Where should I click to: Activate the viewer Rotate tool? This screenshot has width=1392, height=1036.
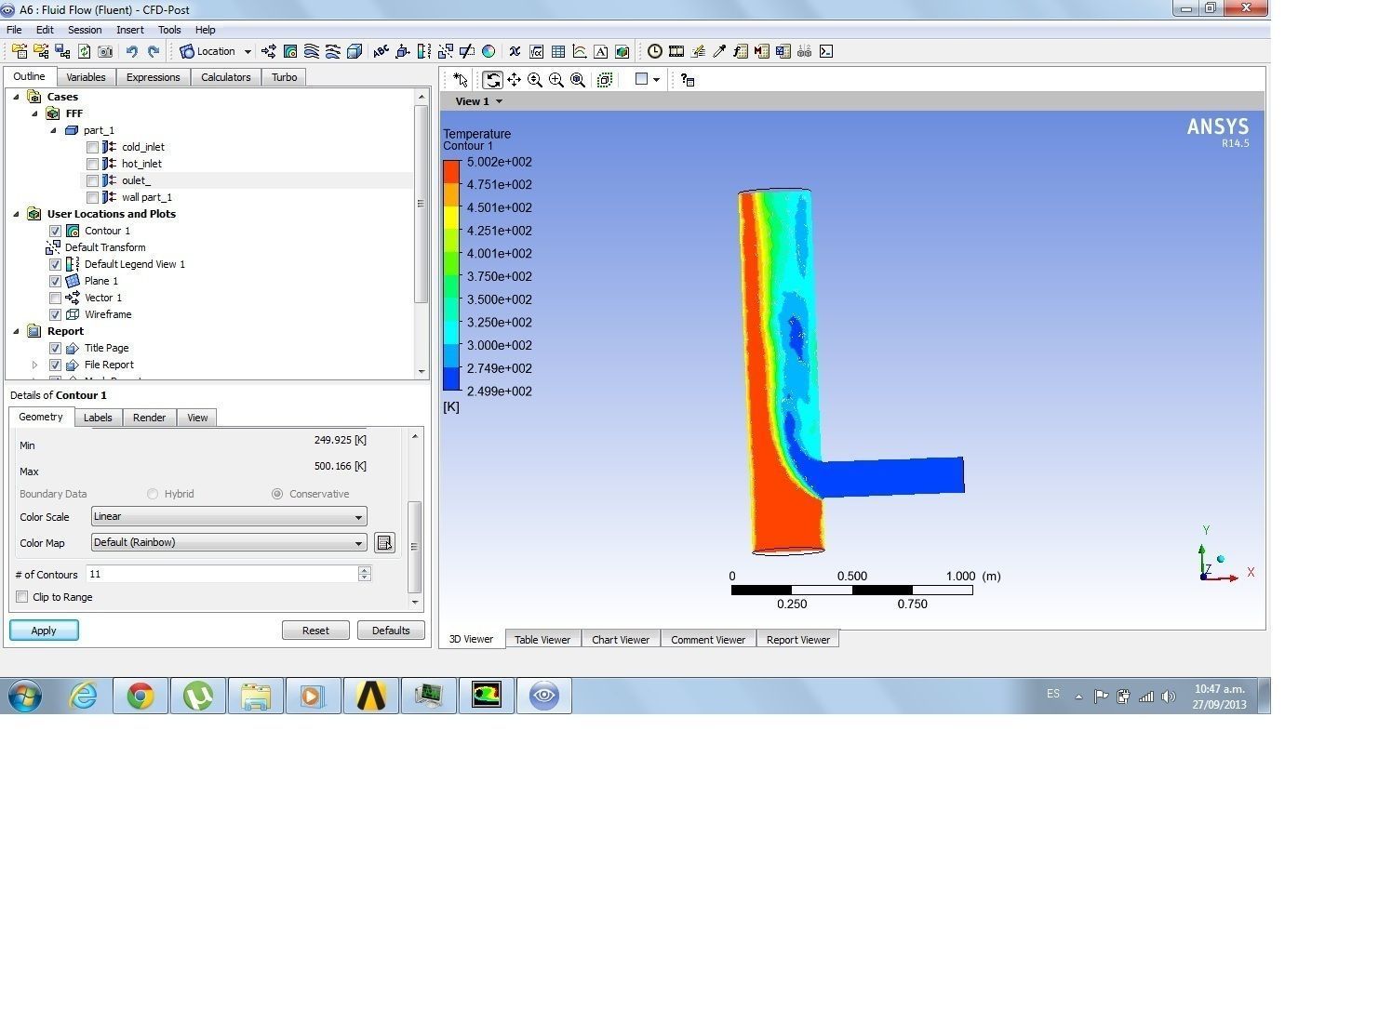492,80
